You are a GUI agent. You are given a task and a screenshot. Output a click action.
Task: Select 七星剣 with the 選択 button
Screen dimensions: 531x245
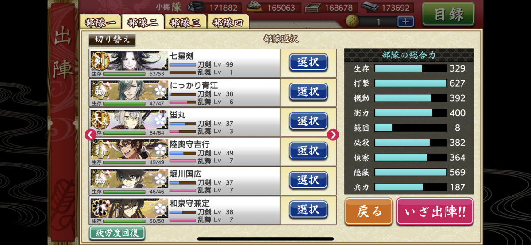click(308, 62)
